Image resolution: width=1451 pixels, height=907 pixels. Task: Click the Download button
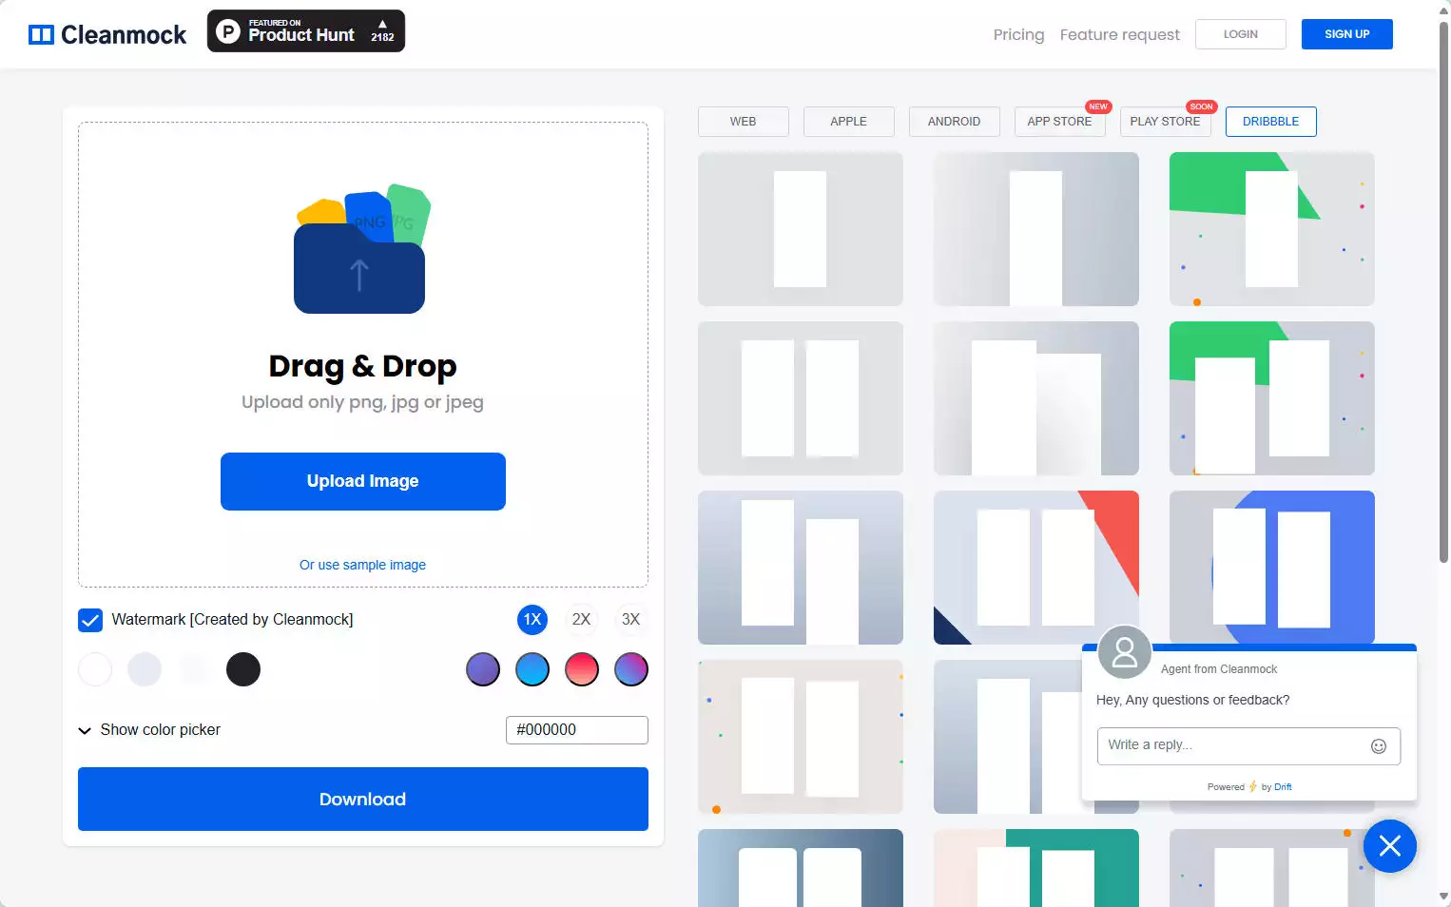tap(363, 800)
